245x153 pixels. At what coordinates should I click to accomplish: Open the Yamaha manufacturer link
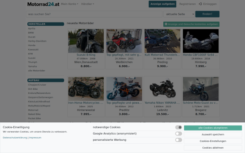pyautogui.click(x=32, y=67)
